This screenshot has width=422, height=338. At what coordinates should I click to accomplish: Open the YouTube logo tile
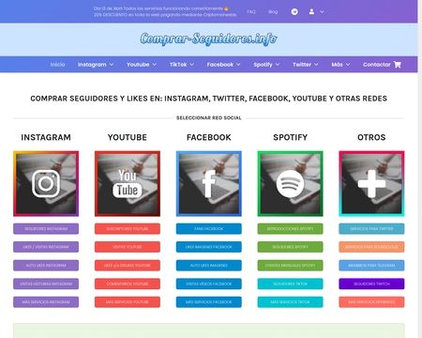128,184
